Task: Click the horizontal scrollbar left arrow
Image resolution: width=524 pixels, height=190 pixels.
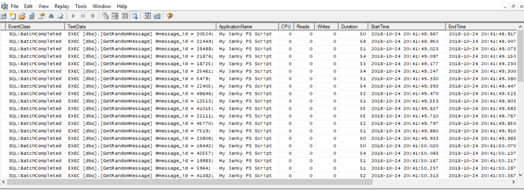Action: (x=3, y=182)
